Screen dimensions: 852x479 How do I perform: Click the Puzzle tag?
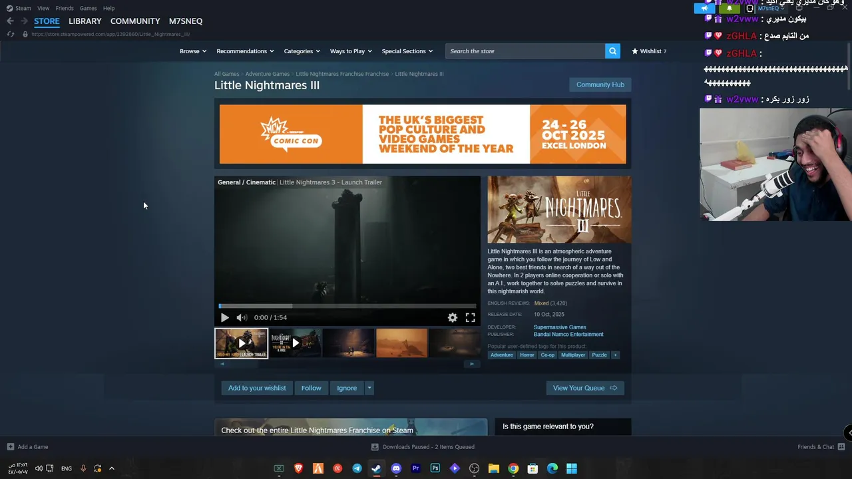pyautogui.click(x=600, y=355)
